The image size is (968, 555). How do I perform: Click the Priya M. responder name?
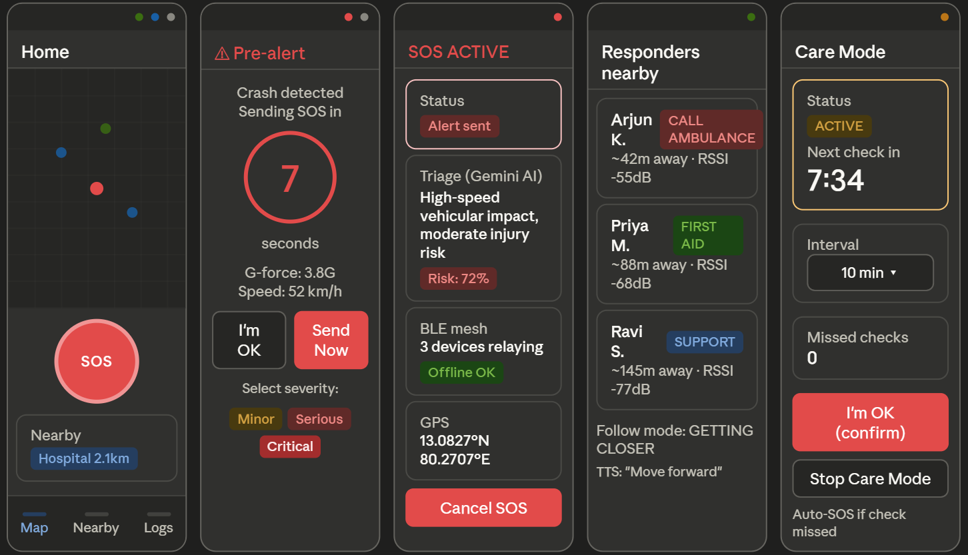coord(630,236)
